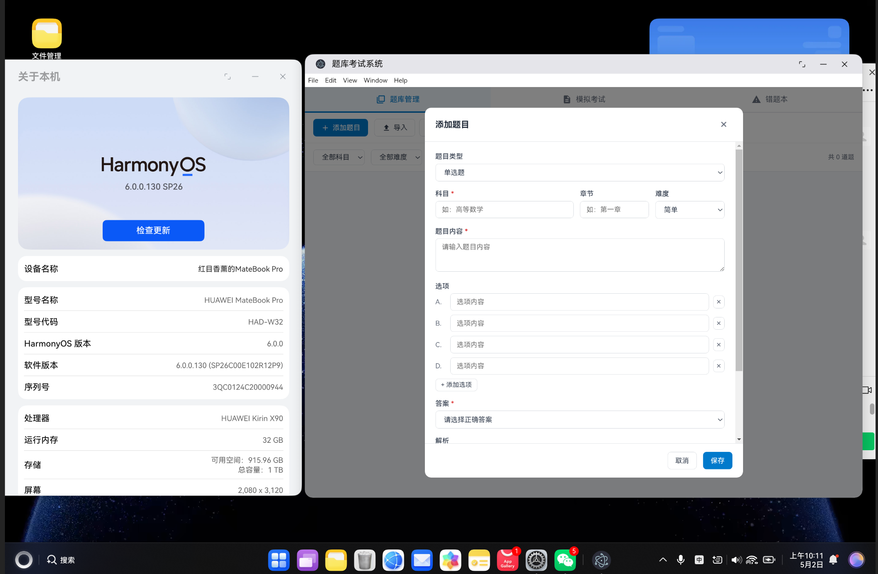This screenshot has height=574, width=878.
Task: Close the 添加题目 dialog
Action: [723, 124]
